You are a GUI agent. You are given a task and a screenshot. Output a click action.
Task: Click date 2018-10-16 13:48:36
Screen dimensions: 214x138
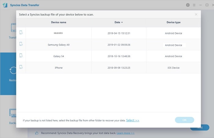[119, 56]
